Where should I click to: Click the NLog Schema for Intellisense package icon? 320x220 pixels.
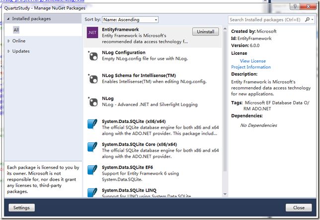93,79
